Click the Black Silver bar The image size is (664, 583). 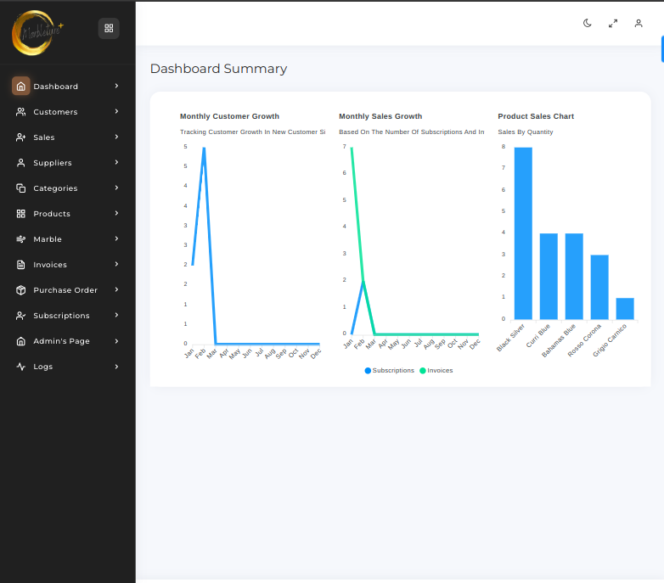click(x=523, y=233)
